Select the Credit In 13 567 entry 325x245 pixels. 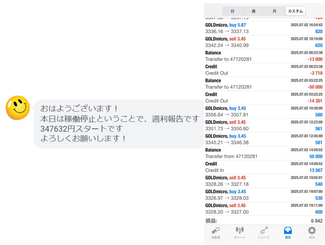click(264, 167)
